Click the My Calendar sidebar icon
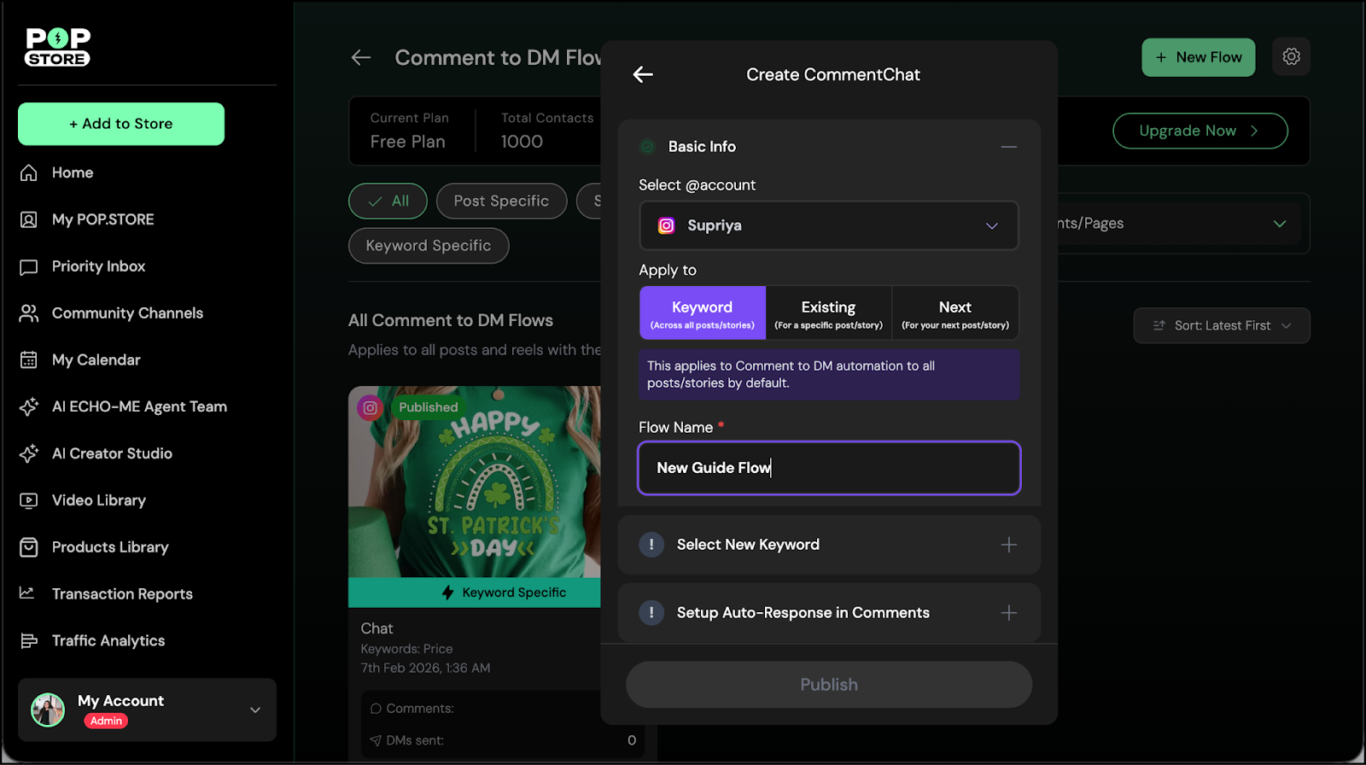Viewport: 1366px width, 765px height. pyautogui.click(x=29, y=360)
